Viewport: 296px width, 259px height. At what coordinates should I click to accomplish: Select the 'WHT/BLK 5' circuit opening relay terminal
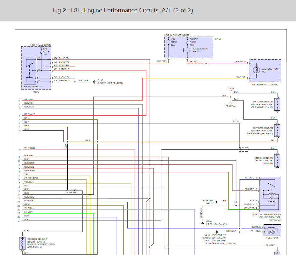click(x=251, y=204)
